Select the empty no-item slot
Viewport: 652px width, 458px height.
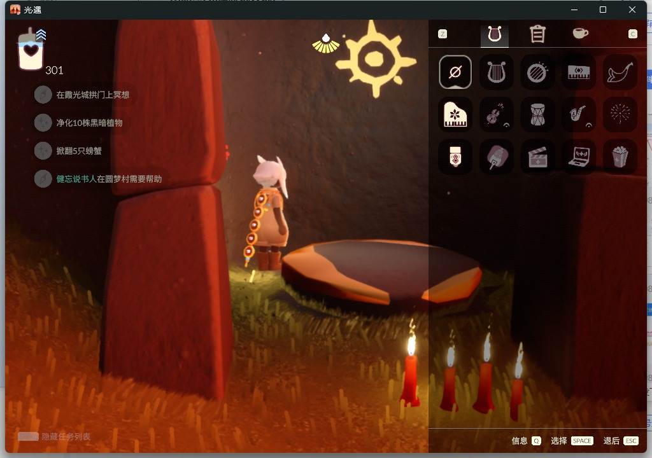point(455,73)
